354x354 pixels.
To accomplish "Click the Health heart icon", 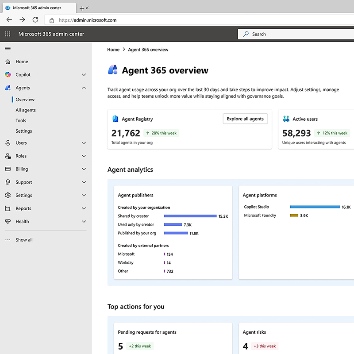I will point(8,221).
